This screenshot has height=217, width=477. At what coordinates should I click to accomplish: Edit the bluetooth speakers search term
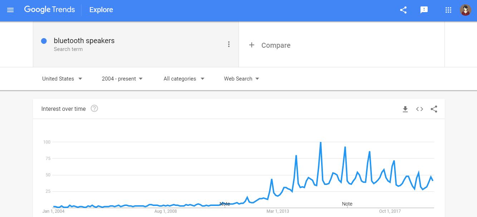pyautogui.click(x=84, y=41)
